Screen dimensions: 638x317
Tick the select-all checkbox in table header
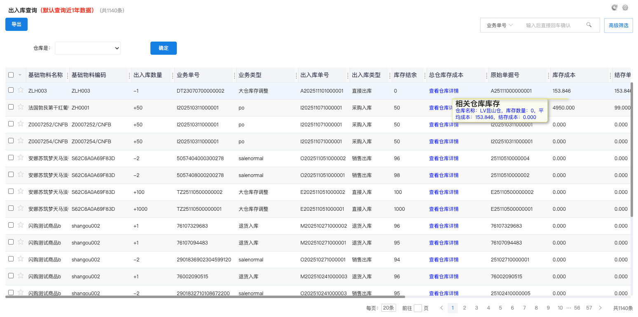pos(11,75)
